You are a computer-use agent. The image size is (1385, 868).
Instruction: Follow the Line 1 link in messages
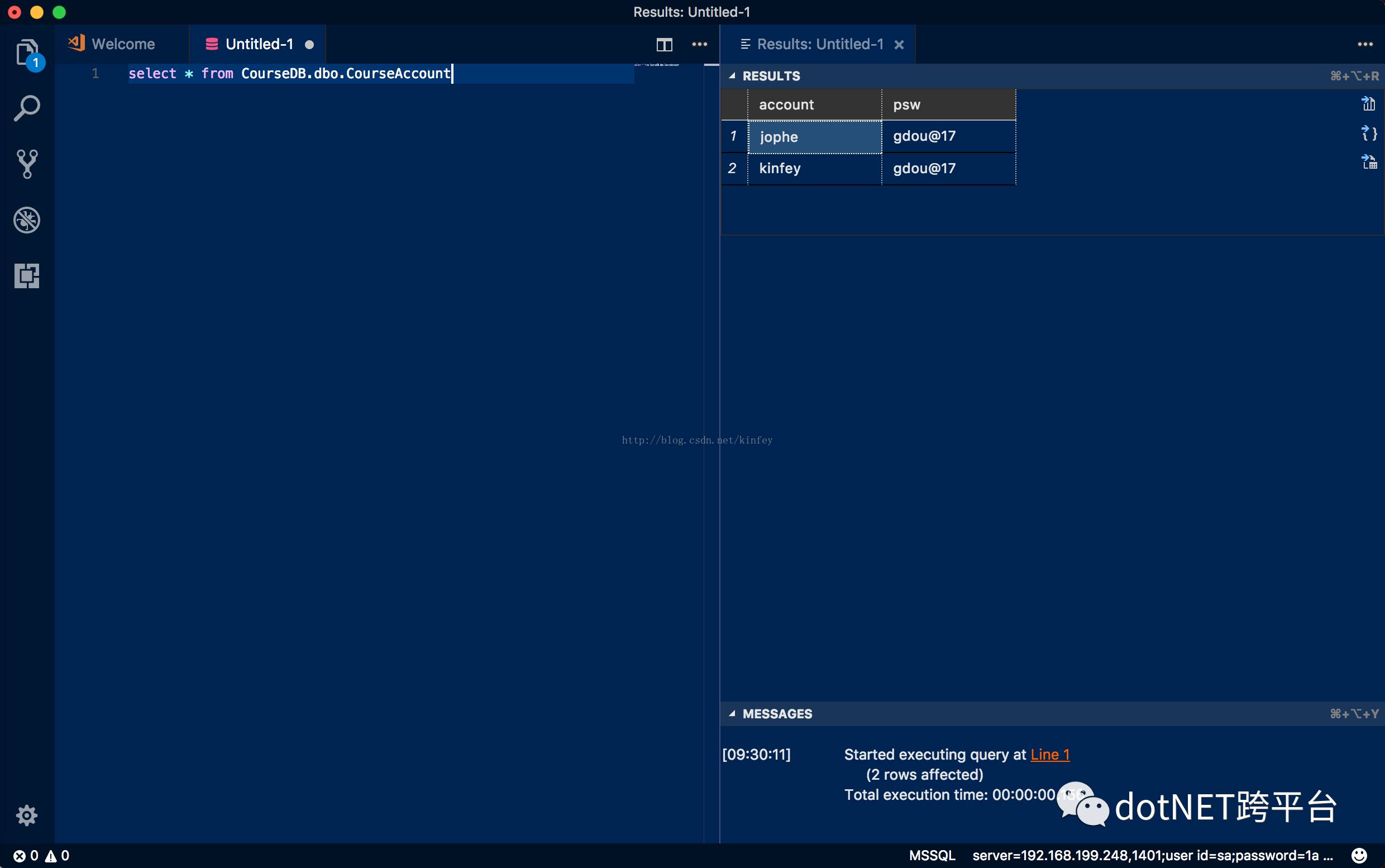(1049, 754)
